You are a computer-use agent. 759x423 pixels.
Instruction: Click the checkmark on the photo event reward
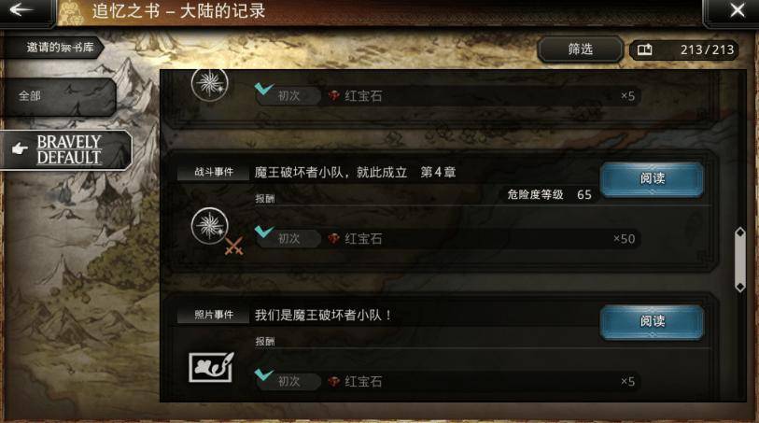click(264, 374)
